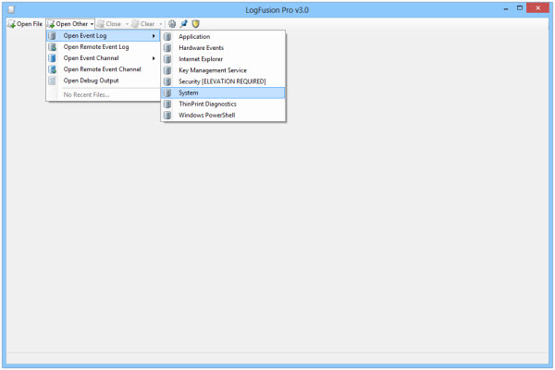Open the Security [ELEVATION REQUIRED] log
This screenshot has width=555, height=370.
click(223, 81)
